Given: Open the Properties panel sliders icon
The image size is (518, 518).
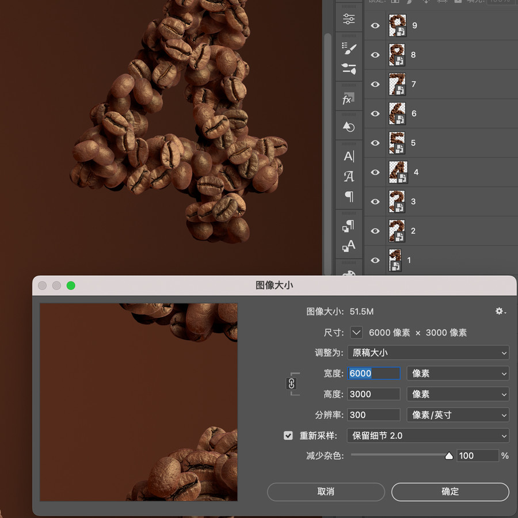Looking at the screenshot, I should point(349,19).
